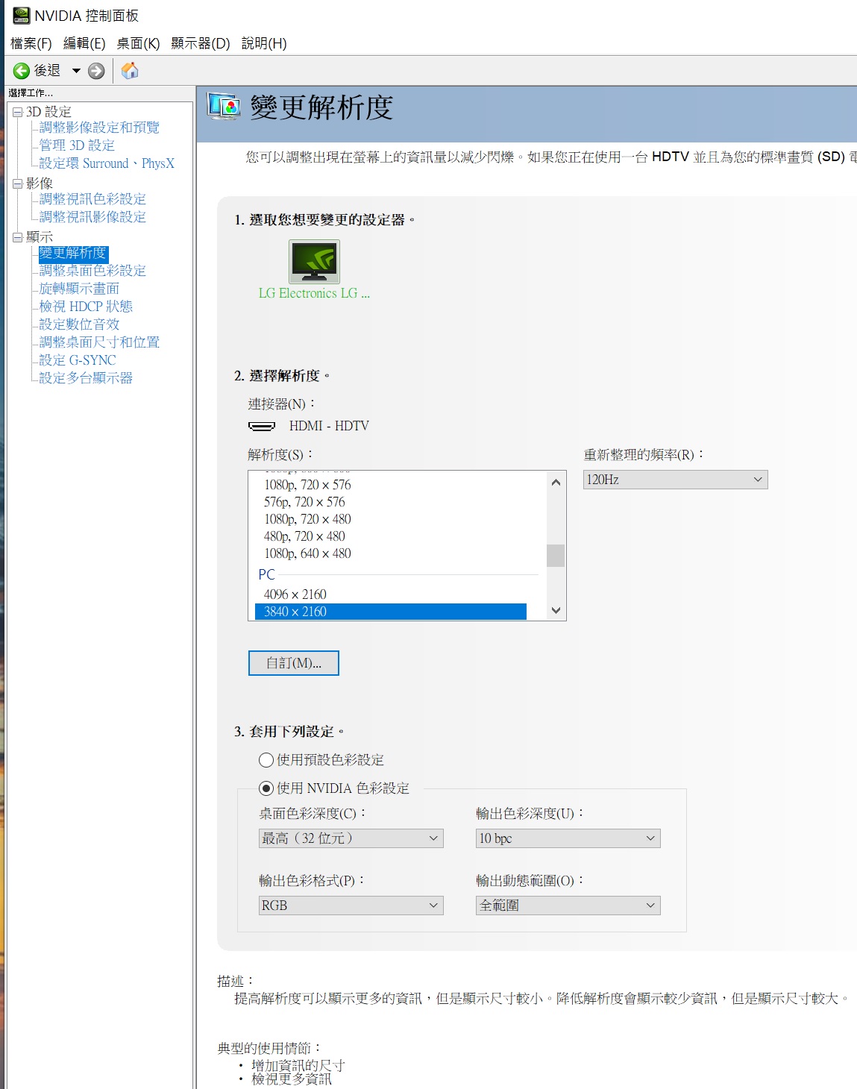The height and width of the screenshot is (1089, 857).
Task: Collapse the 3D 設定 tree node
Action: click(x=18, y=112)
